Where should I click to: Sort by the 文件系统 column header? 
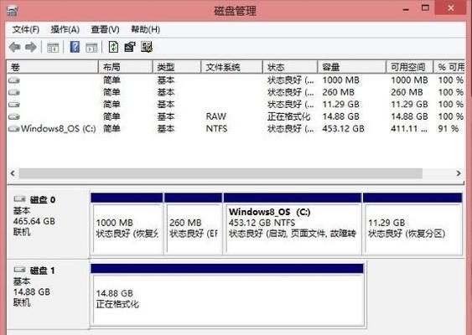[x=231, y=67]
